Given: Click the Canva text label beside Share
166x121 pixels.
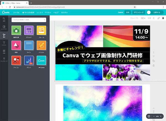Looking at the screenshot, I should (120, 12).
